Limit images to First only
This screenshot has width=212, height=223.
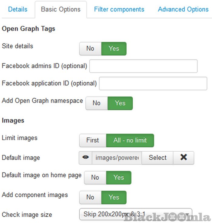pyautogui.click(x=93, y=140)
